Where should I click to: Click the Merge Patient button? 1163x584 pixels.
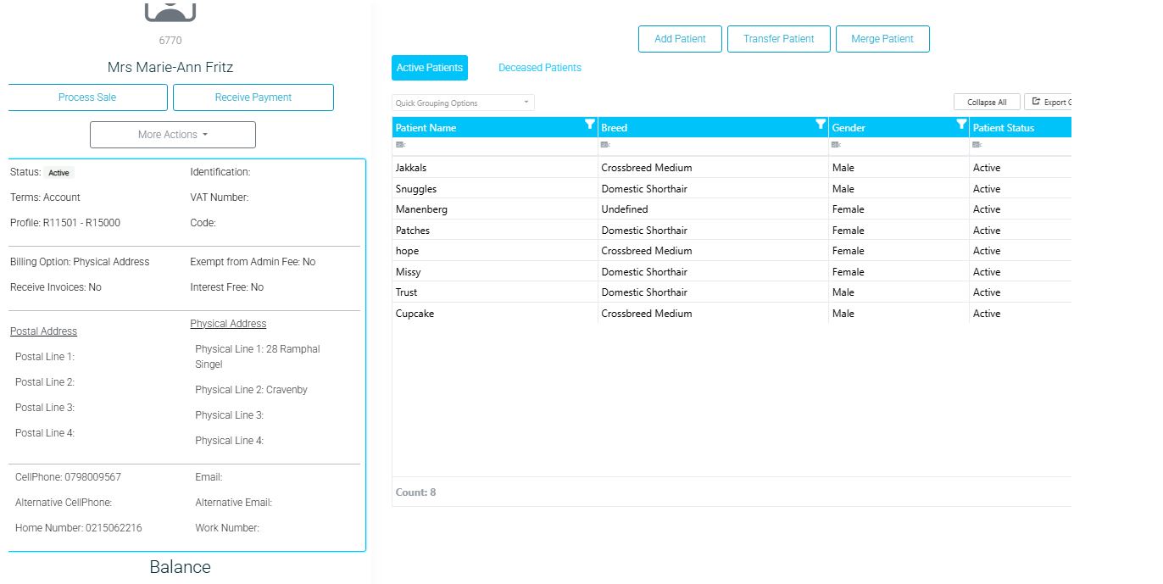click(882, 39)
